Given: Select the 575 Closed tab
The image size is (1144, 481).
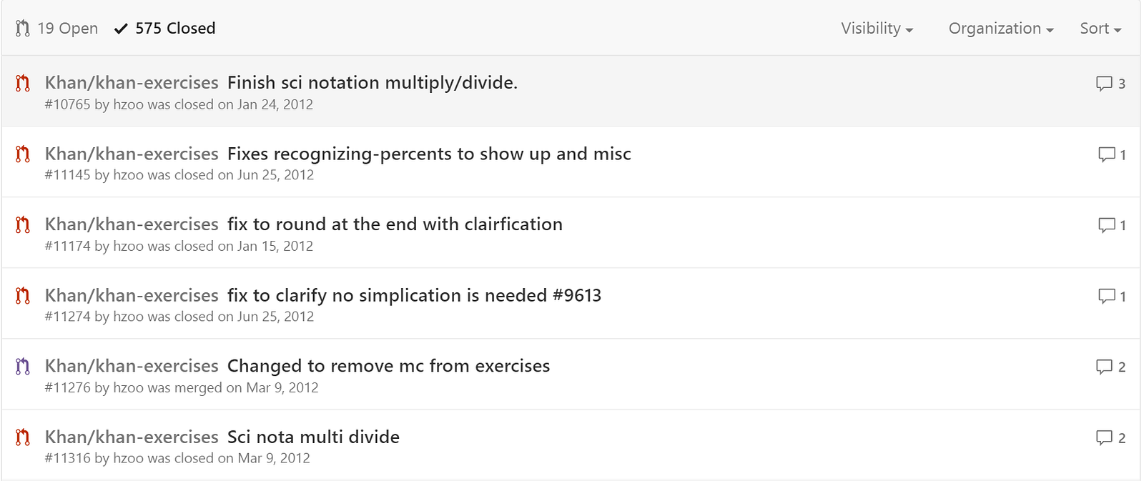Looking at the screenshot, I should tap(165, 29).
